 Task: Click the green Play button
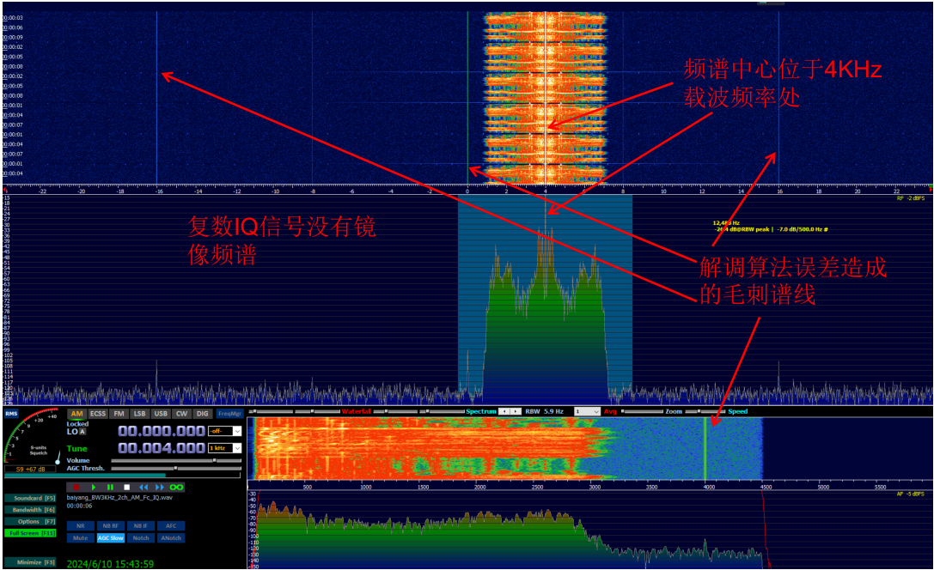tap(93, 487)
